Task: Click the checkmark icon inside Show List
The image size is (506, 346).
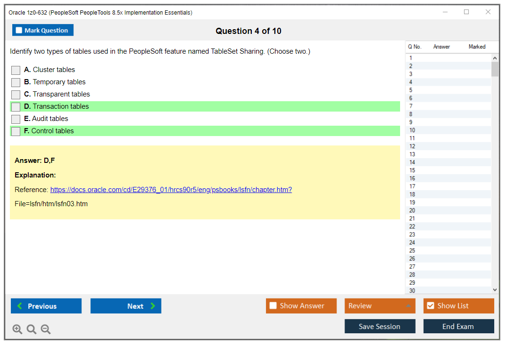Action: point(430,306)
